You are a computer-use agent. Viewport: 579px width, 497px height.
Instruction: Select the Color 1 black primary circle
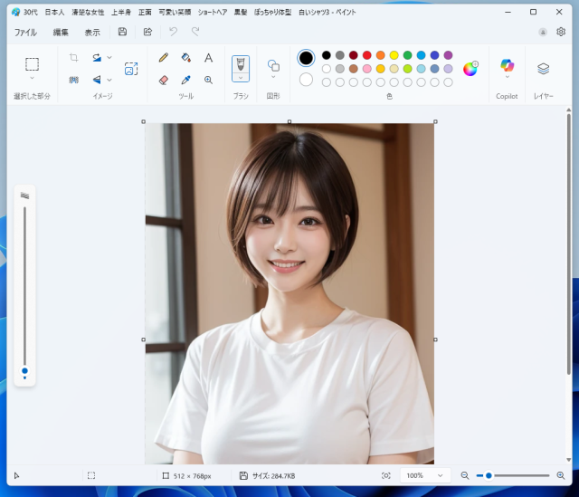point(306,58)
